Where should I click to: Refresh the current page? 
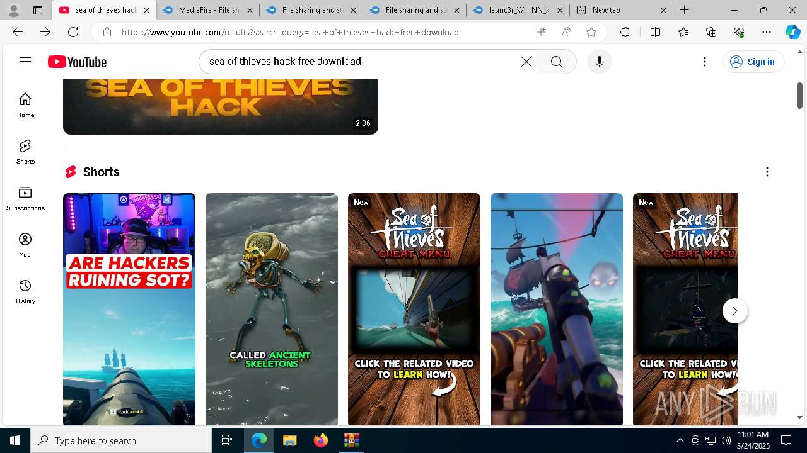tap(73, 32)
